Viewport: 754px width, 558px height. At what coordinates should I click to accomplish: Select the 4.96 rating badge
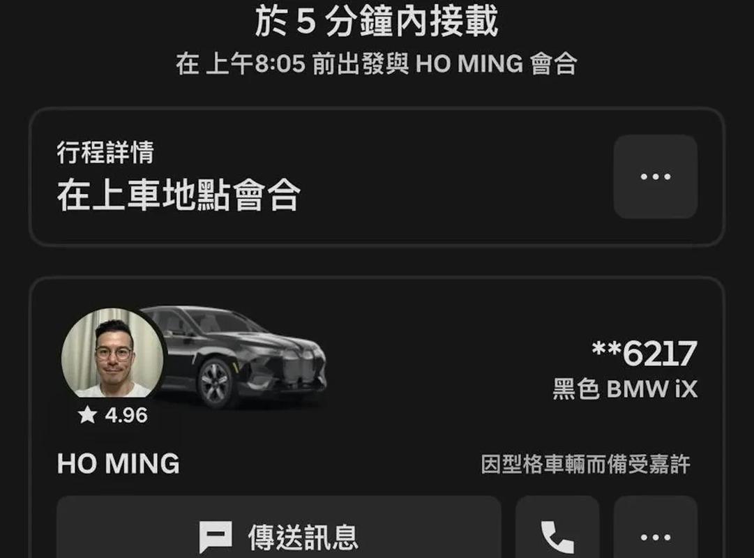click(113, 414)
